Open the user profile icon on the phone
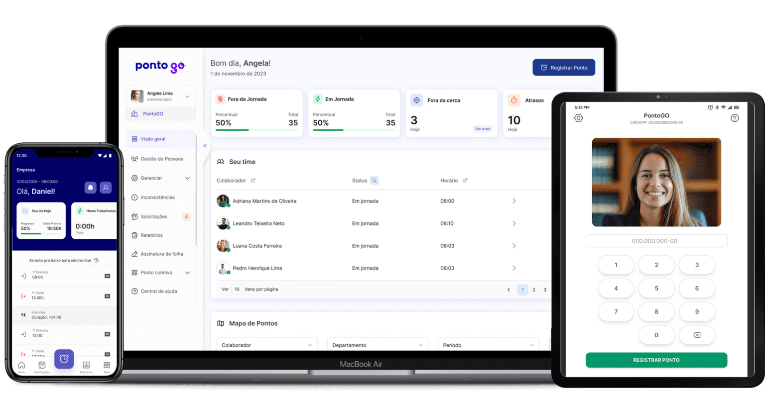This screenshot has height=394, width=765. tap(106, 188)
